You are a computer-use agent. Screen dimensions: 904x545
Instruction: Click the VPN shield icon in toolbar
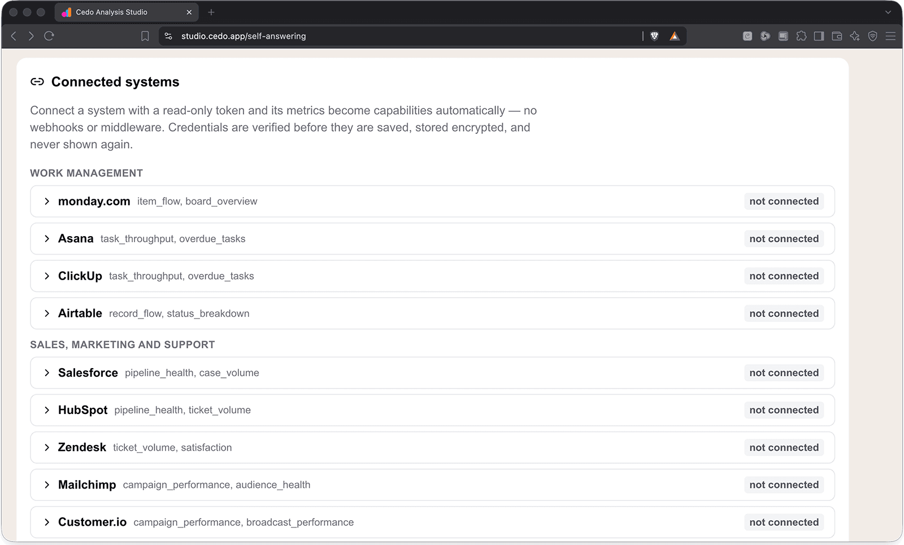(873, 36)
